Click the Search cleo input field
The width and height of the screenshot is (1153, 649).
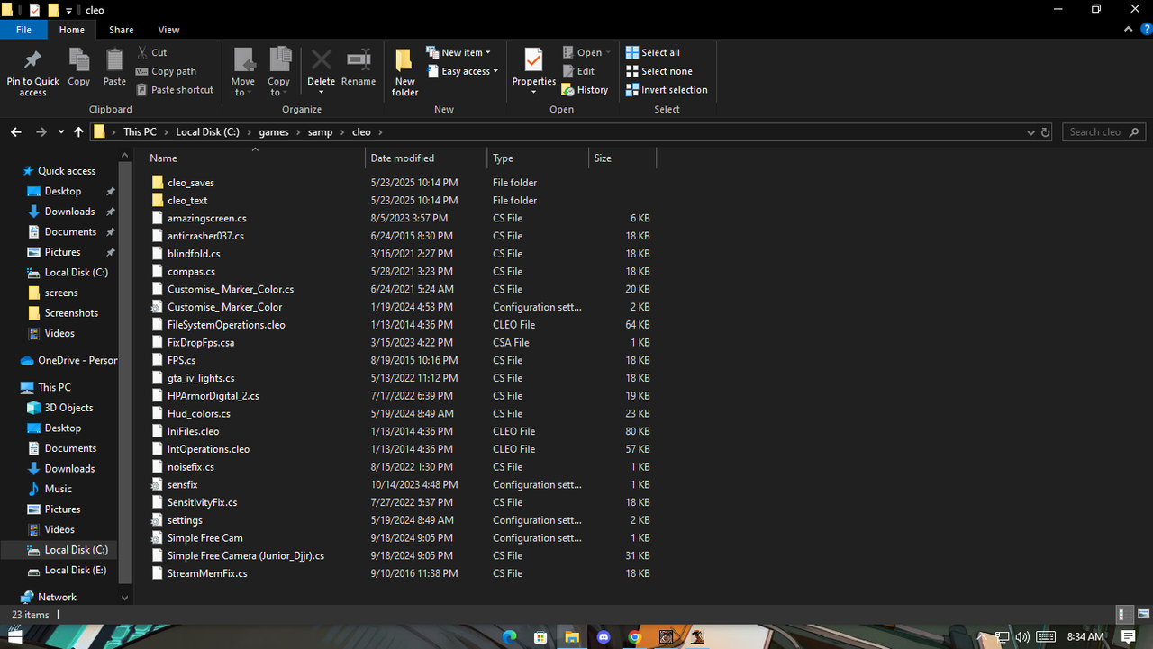(x=1095, y=132)
